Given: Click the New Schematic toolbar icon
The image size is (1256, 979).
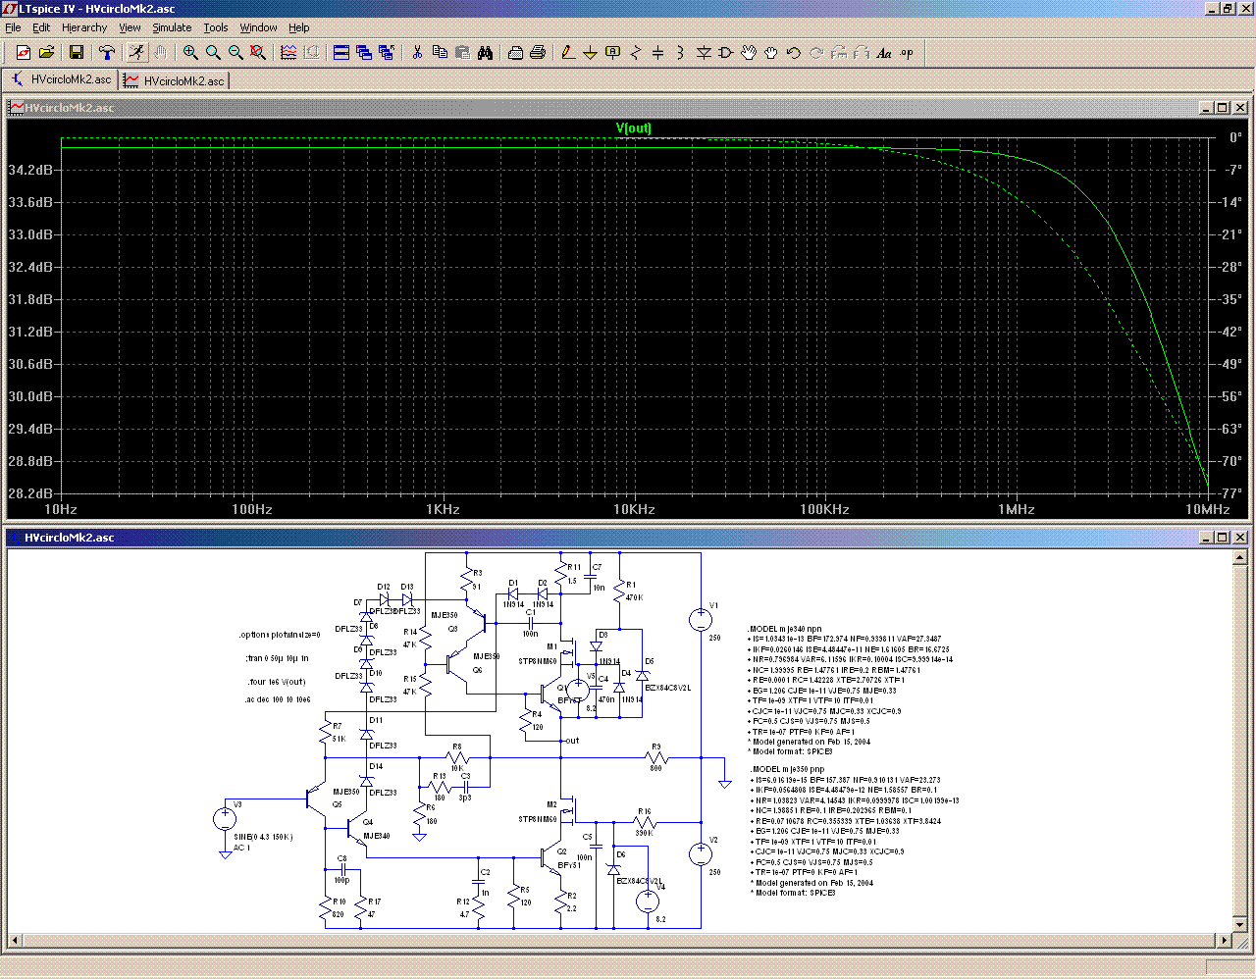Looking at the screenshot, I should [24, 53].
